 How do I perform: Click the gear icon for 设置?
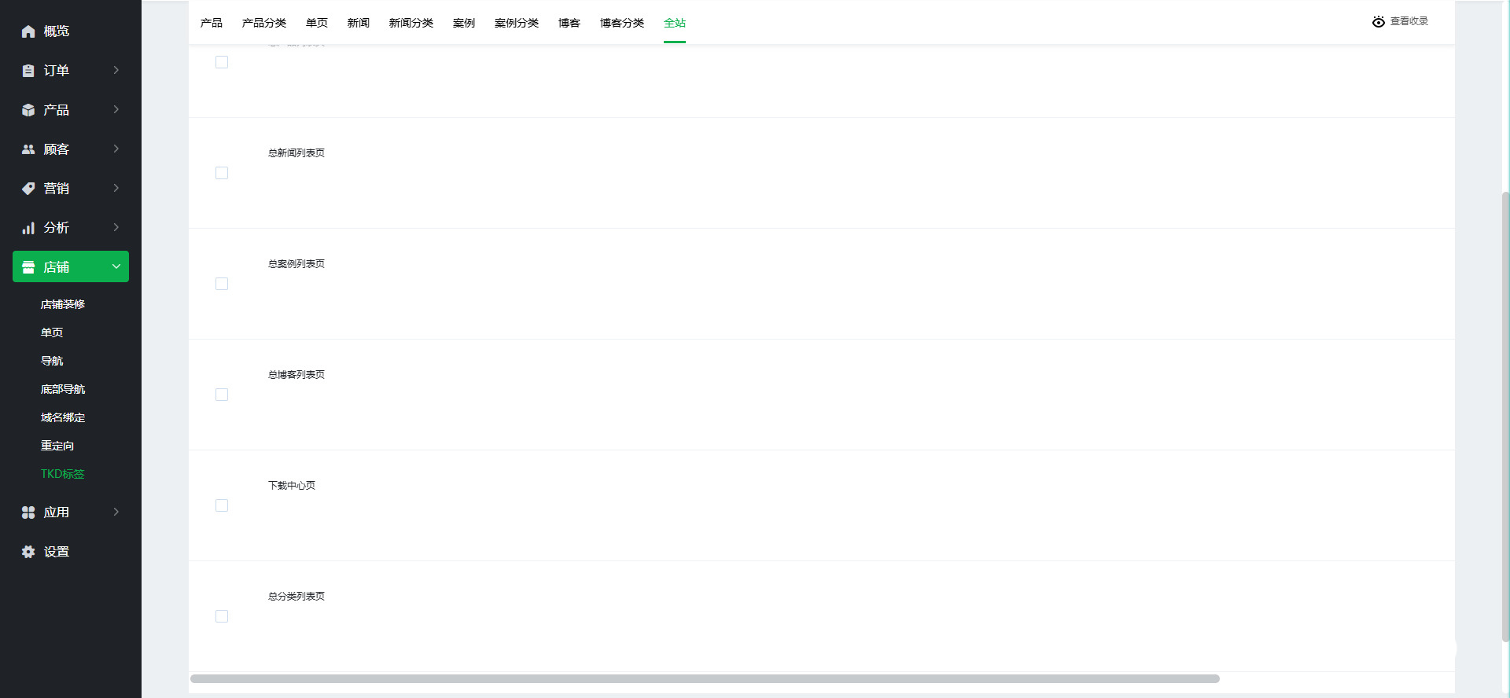[28, 552]
